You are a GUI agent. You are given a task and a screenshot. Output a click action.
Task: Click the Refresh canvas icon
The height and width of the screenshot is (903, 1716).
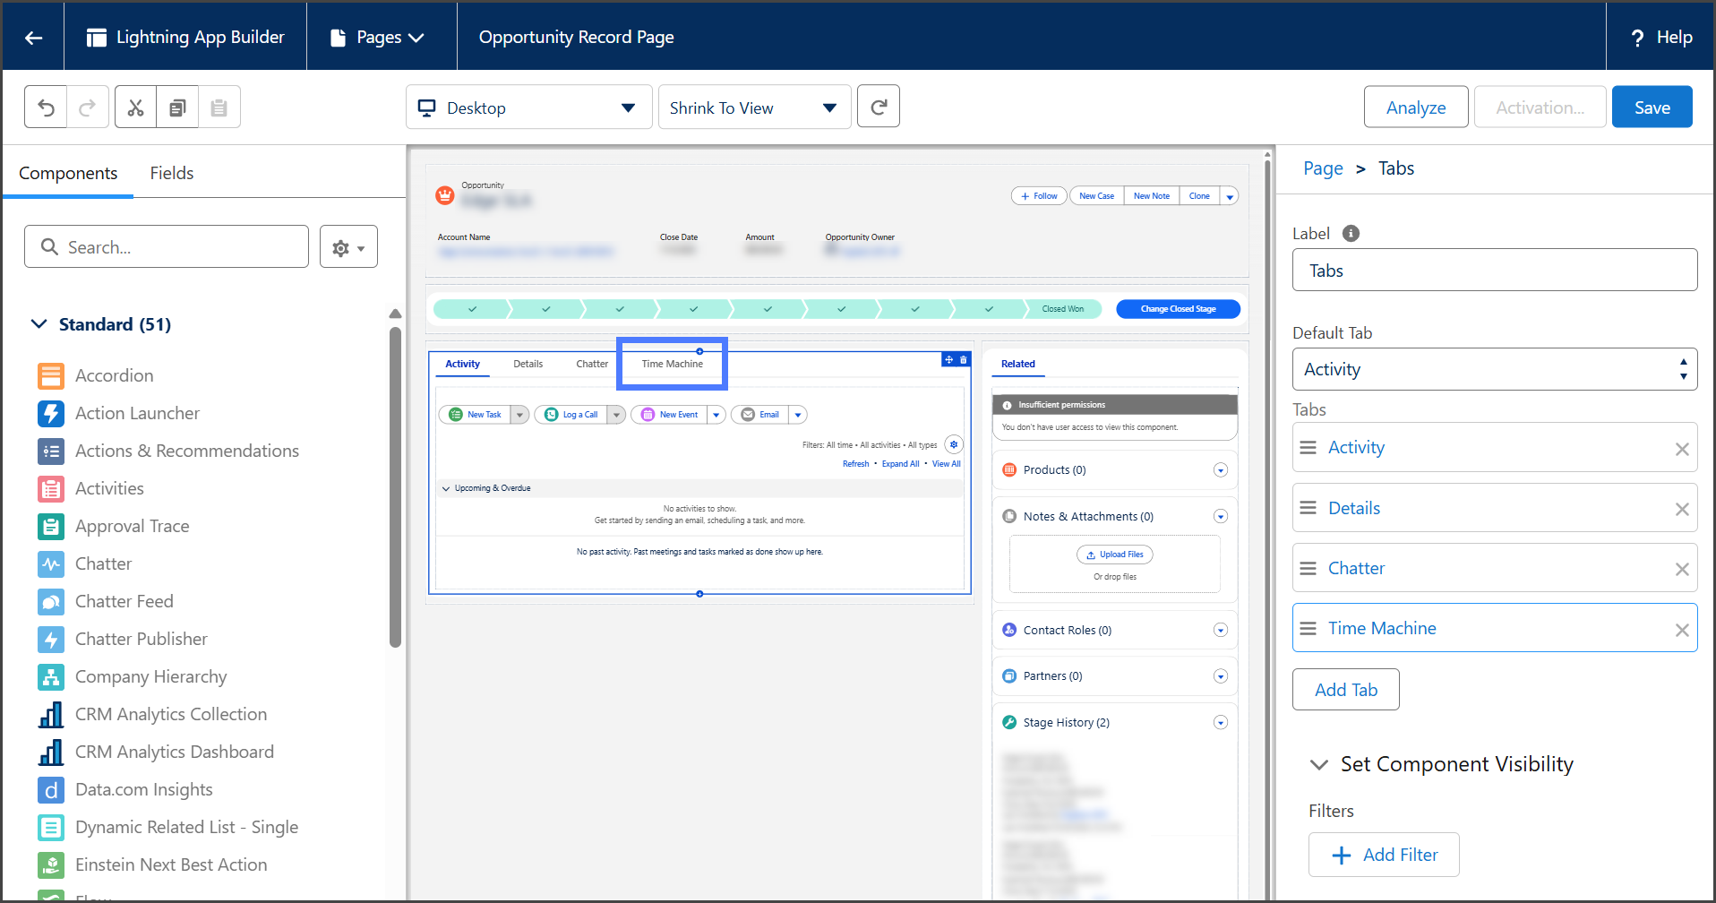coord(878,107)
